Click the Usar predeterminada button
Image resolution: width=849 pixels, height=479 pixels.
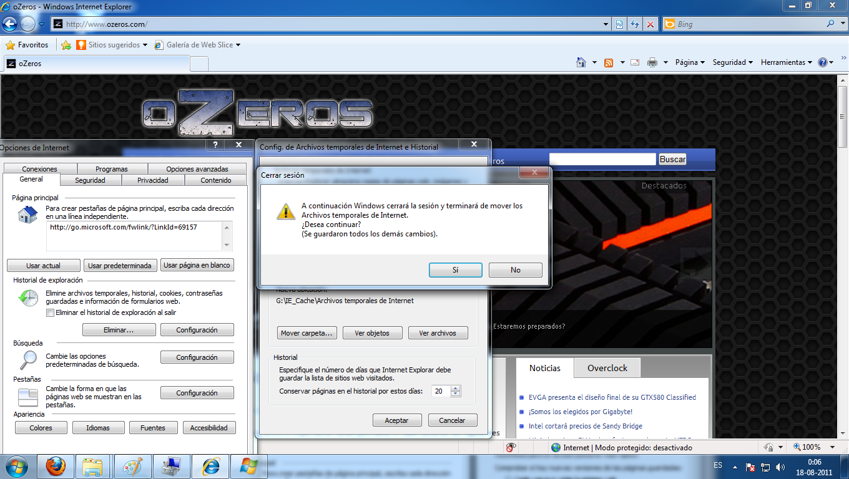(119, 265)
